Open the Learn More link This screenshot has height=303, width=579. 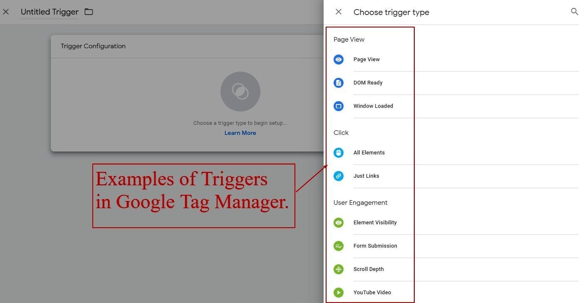pos(240,132)
